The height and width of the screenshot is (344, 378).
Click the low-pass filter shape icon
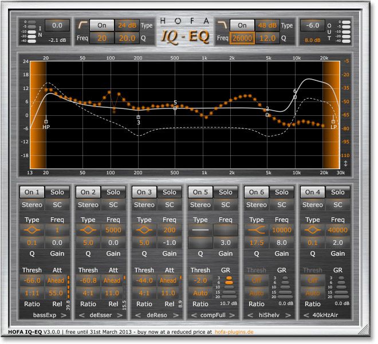[222, 25]
